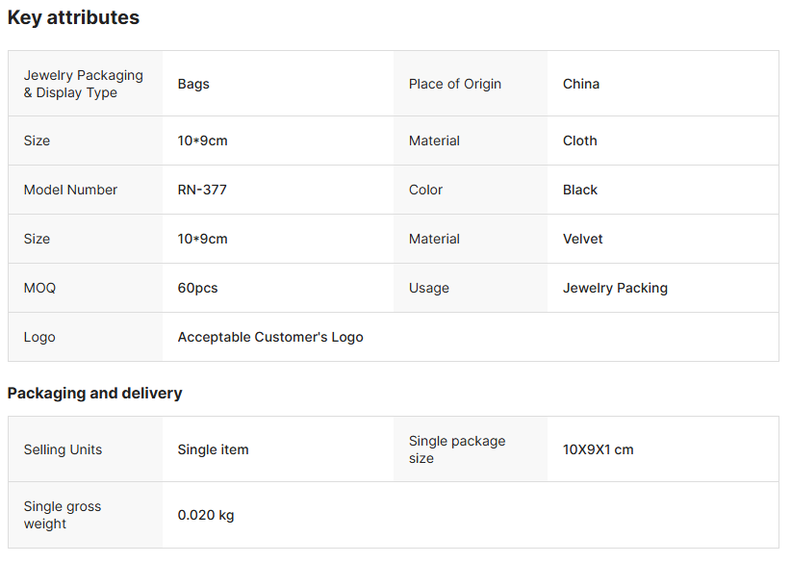Screen dimensions: 791x563
Task: Click the MOQ label
Action: pos(39,288)
